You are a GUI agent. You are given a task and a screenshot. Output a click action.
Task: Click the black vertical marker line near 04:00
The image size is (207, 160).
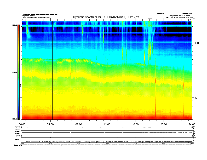[53, 70]
